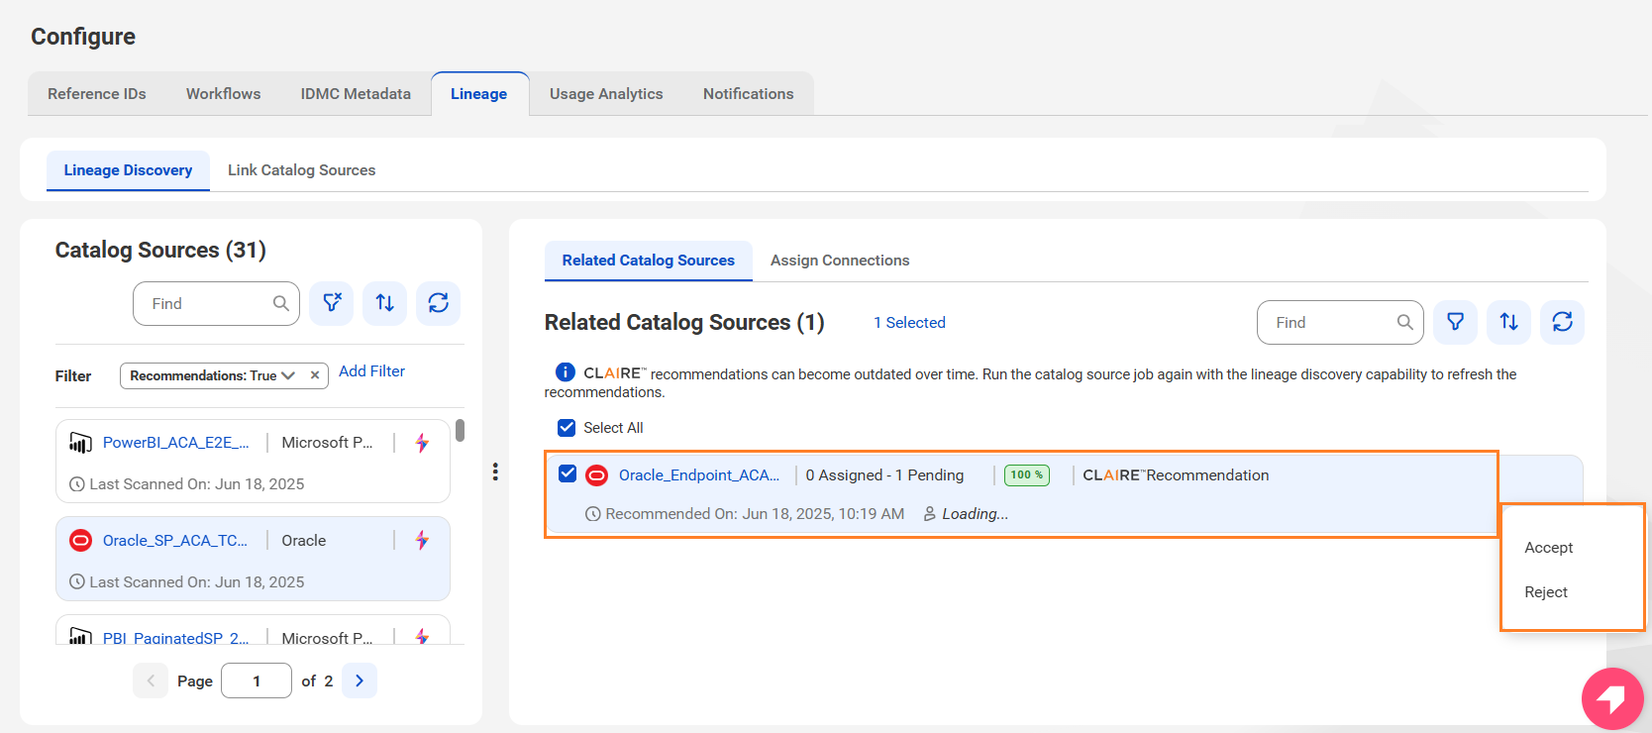Switch to Link Catalog Sources sub-tab
The width and height of the screenshot is (1652, 733).
pos(302,170)
